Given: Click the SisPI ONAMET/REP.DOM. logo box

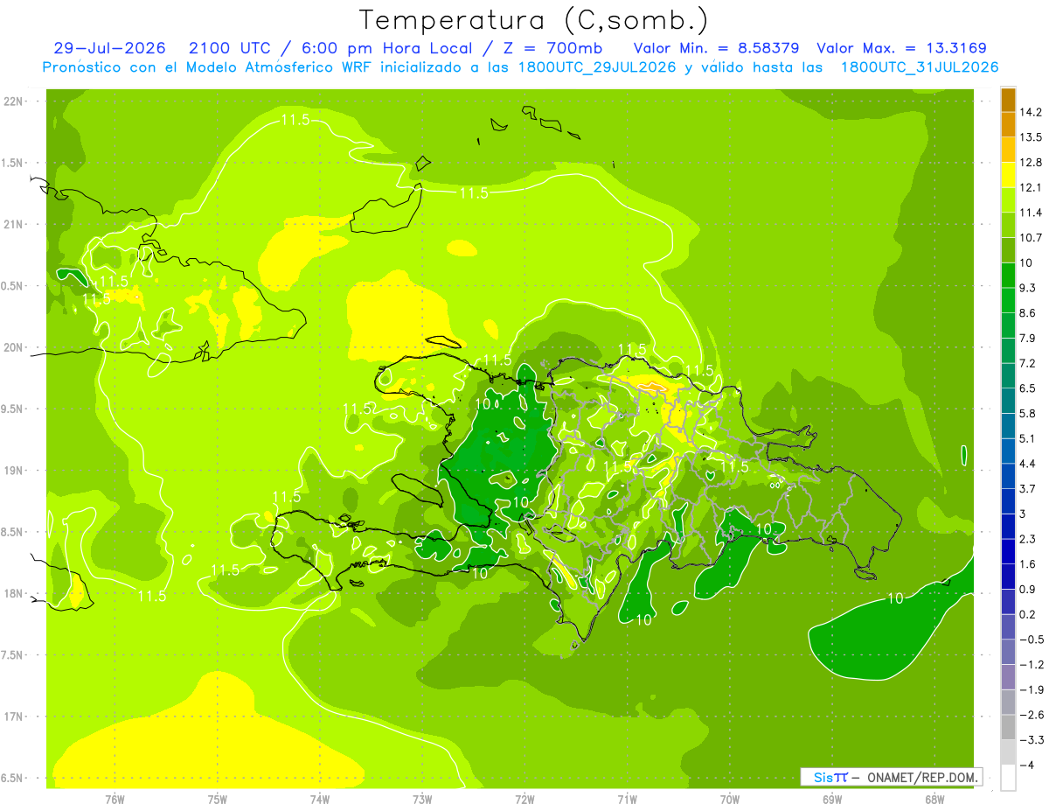Looking at the screenshot, I should tap(891, 777).
